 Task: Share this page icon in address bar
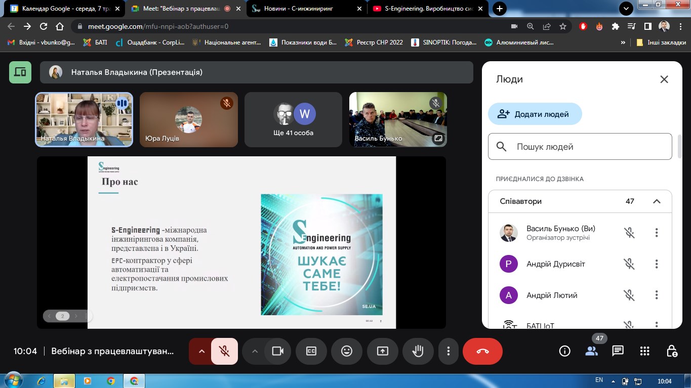coord(547,26)
